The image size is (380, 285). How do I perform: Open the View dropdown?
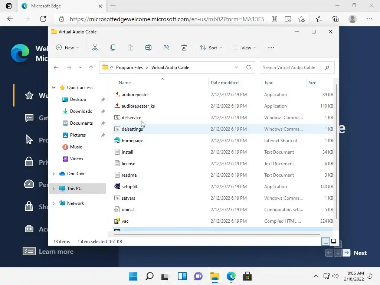click(x=244, y=48)
